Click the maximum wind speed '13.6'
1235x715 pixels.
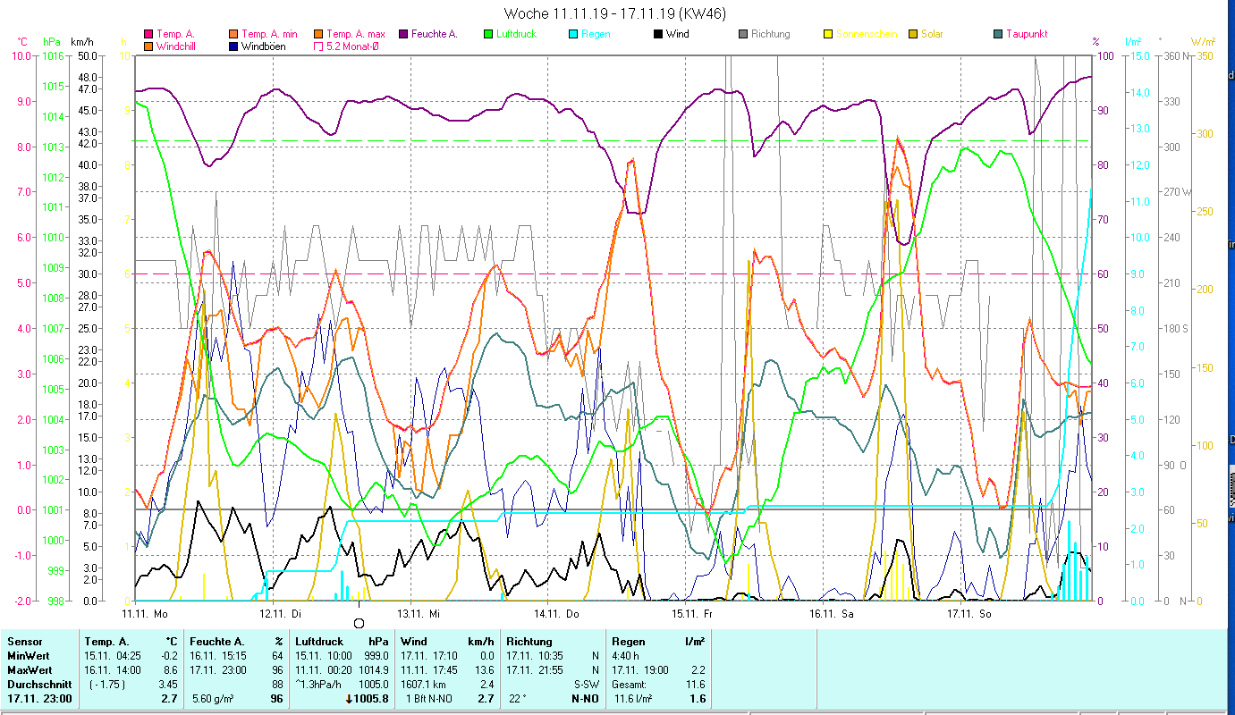click(x=485, y=670)
